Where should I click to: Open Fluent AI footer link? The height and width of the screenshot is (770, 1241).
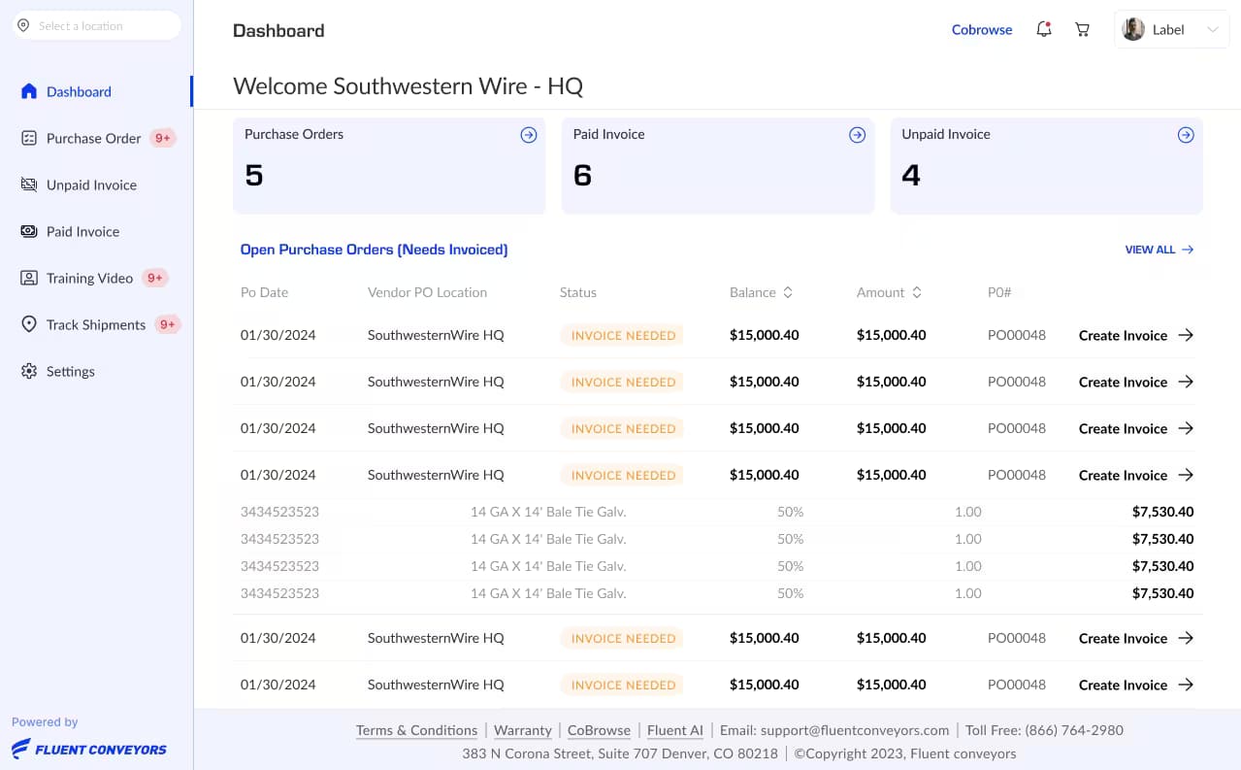coord(675,730)
